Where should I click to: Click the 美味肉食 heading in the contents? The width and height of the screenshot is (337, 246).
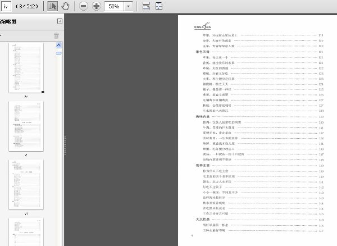coord(202,116)
